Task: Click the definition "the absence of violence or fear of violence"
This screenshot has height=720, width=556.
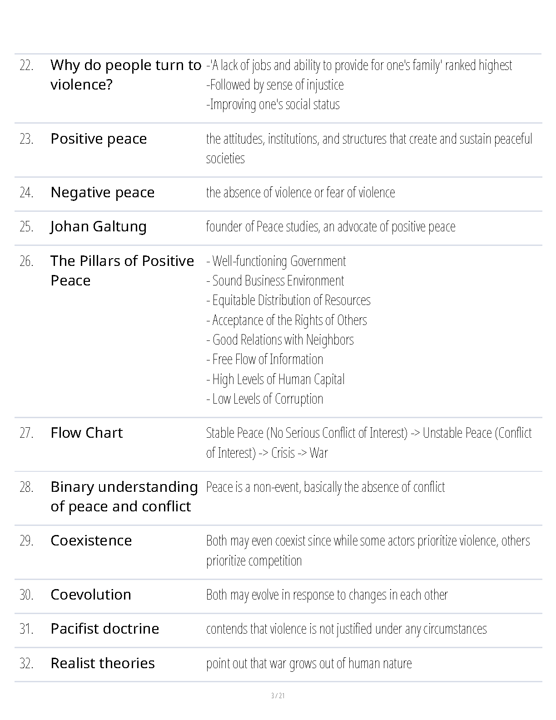Action: [300, 193]
